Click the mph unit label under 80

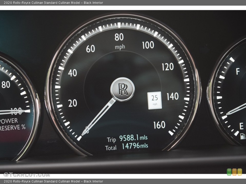[x=120, y=47]
